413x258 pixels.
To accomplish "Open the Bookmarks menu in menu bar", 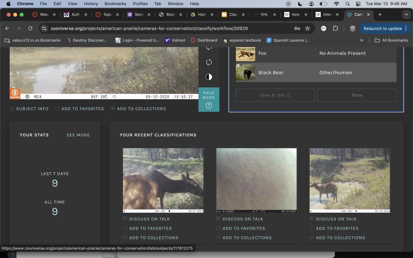I will pyautogui.click(x=115, y=4).
